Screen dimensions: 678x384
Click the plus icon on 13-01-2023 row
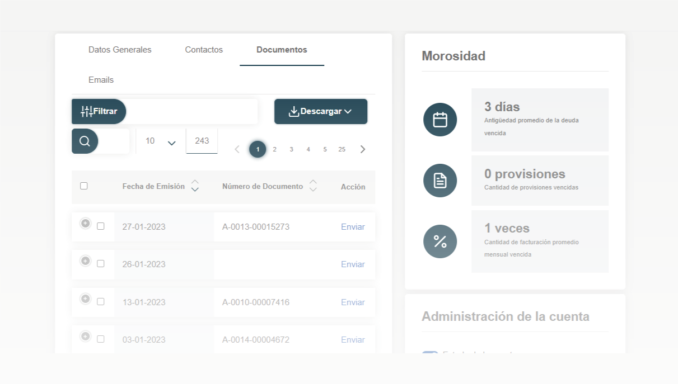[85, 298]
